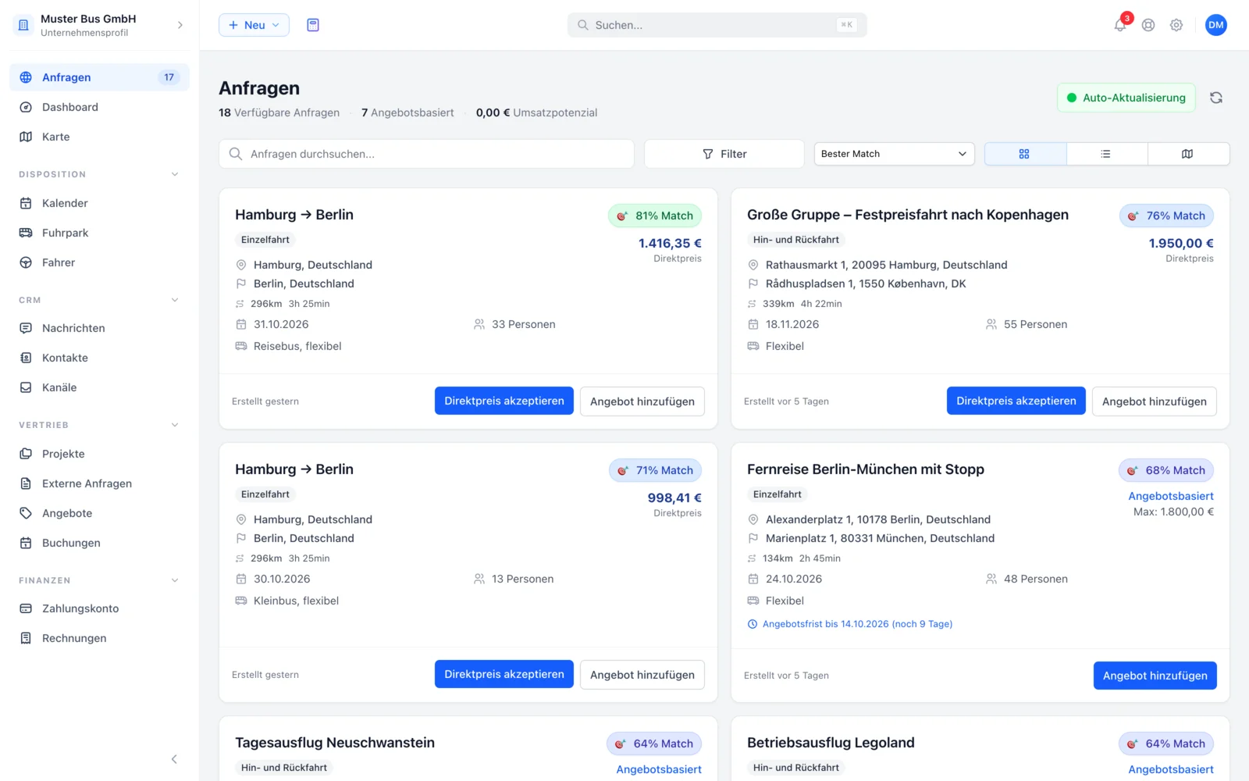
Task: Accept Direktpreis for 81% match Hamburg trip
Action: coord(504,401)
